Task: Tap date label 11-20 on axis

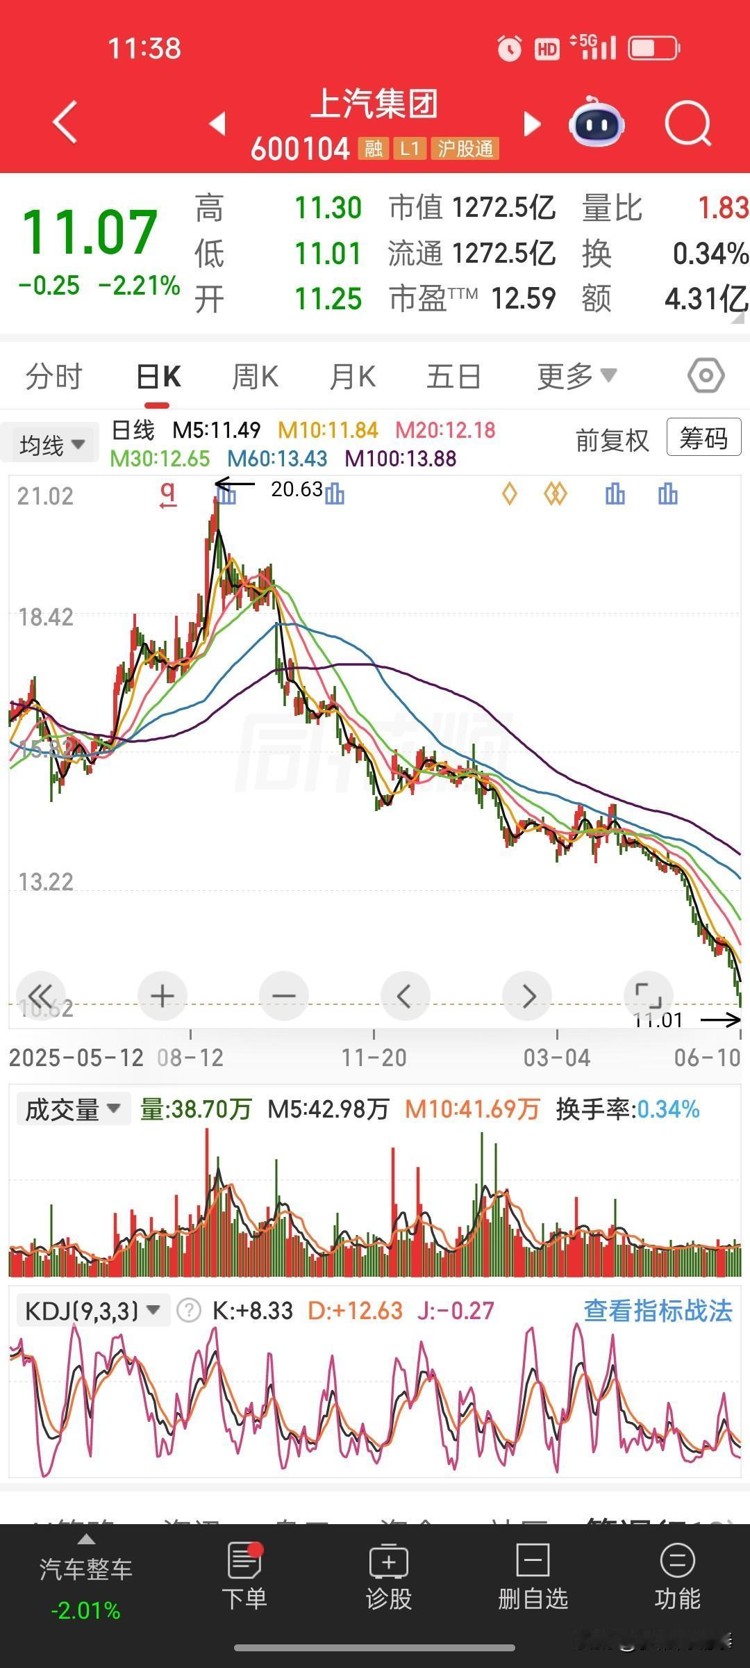Action: click(374, 1058)
